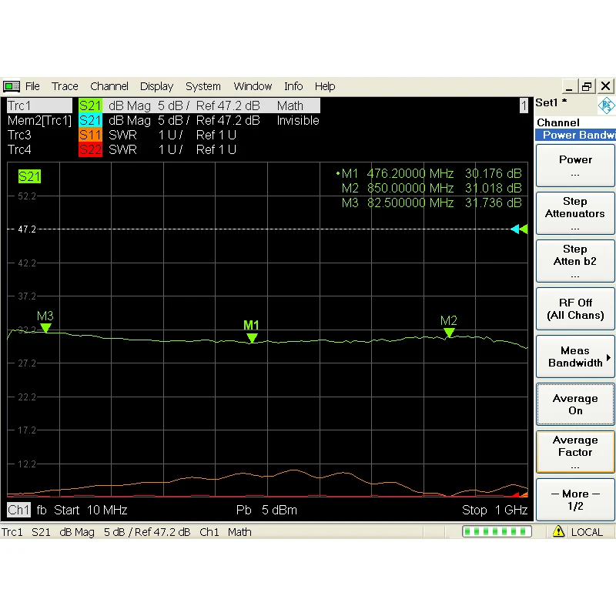Click the Rohde & Schwarz logo icon
The image size is (616, 616).
pos(606,105)
